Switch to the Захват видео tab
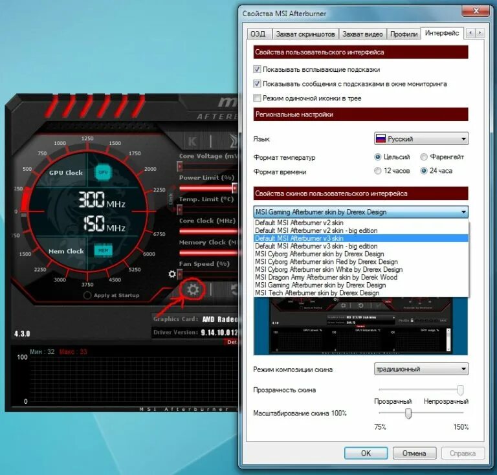 (x=362, y=34)
